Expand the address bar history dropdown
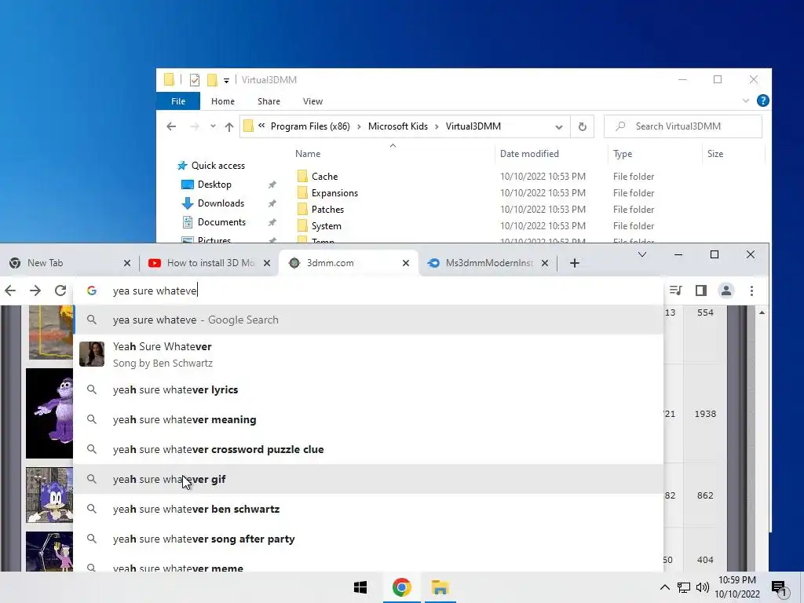 [558, 126]
